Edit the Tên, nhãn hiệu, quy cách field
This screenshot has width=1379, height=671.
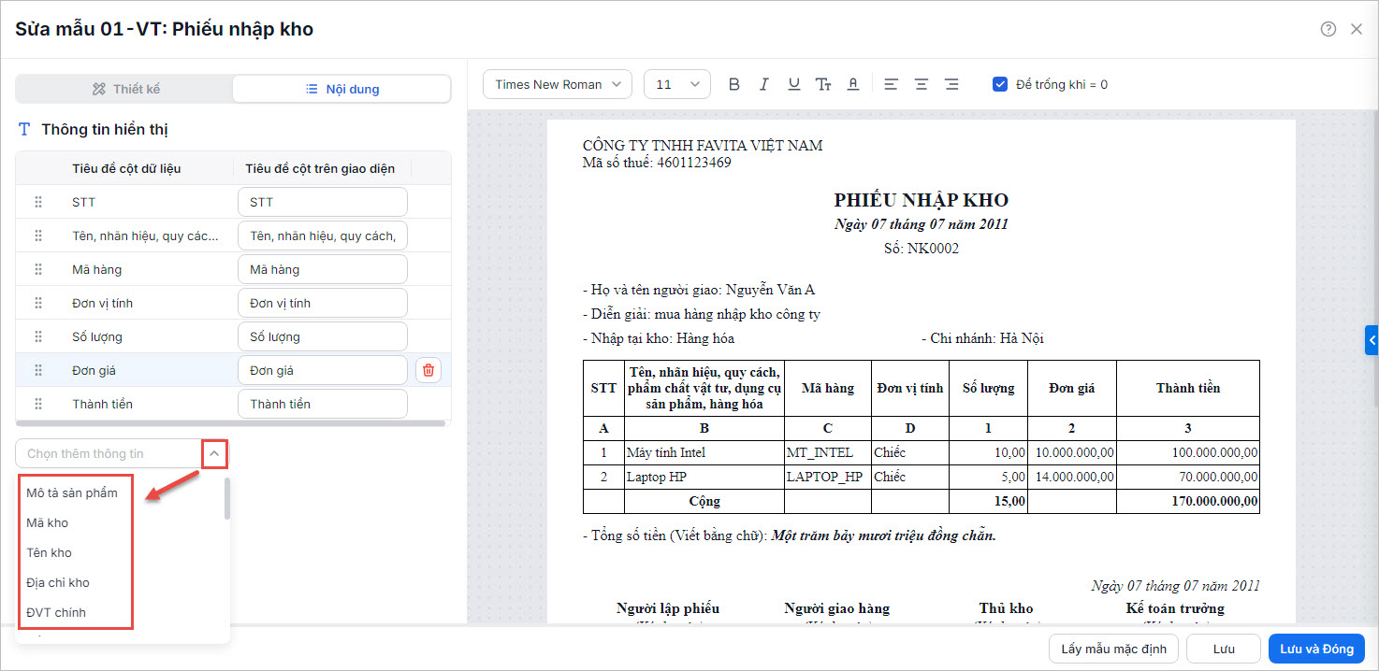(323, 236)
